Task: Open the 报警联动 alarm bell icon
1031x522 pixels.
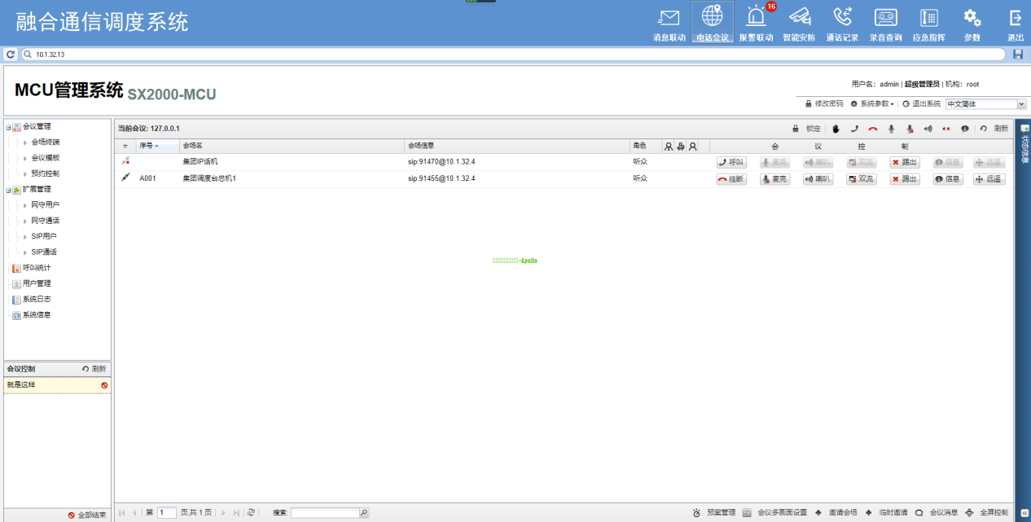Action: (x=756, y=18)
